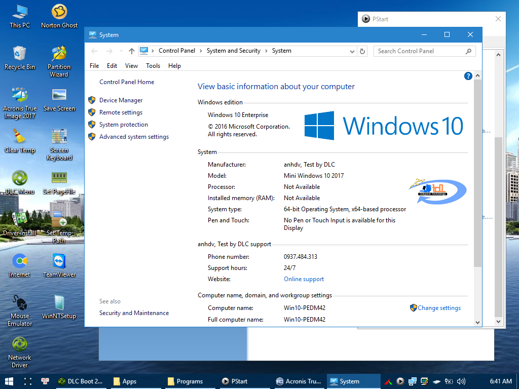Select the Recycle Bin icon
519x389 pixels.
(x=20, y=58)
